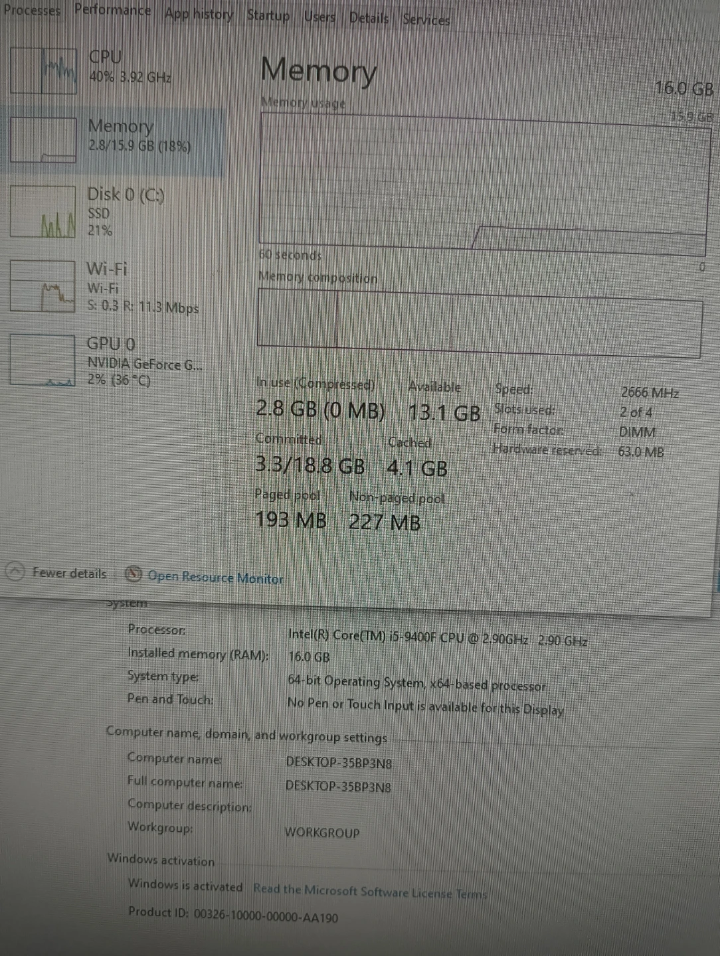Click the '4.1 GB' cached value

coord(417,468)
